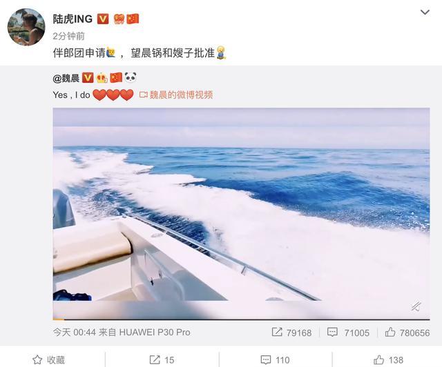Like the original post with 780656 likes
The height and width of the screenshot is (367, 442).
(x=407, y=333)
